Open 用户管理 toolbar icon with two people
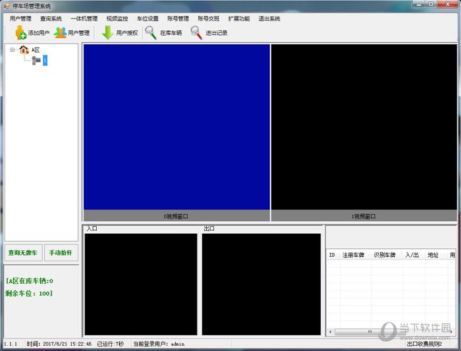 (x=61, y=32)
